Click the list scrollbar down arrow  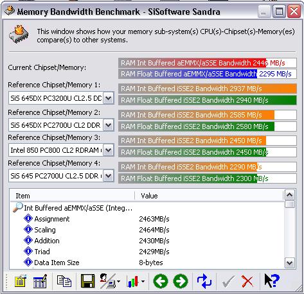[290, 263]
